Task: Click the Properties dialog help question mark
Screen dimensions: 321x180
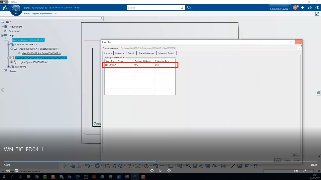Action: 291,42
